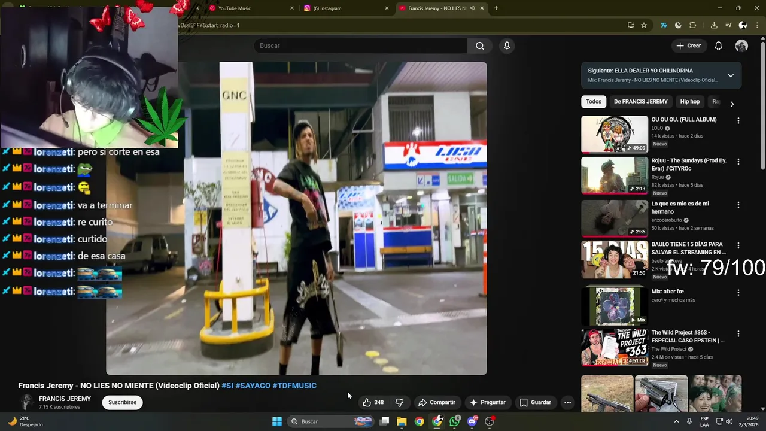Image resolution: width=766 pixels, height=431 pixels.
Task: Subscribe with the Suscribirse button
Action: [123, 402]
